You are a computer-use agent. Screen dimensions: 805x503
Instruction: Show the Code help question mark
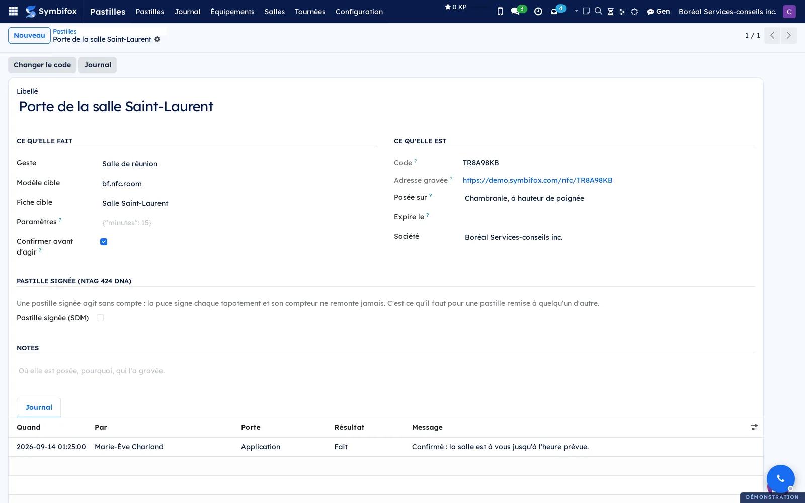416,161
